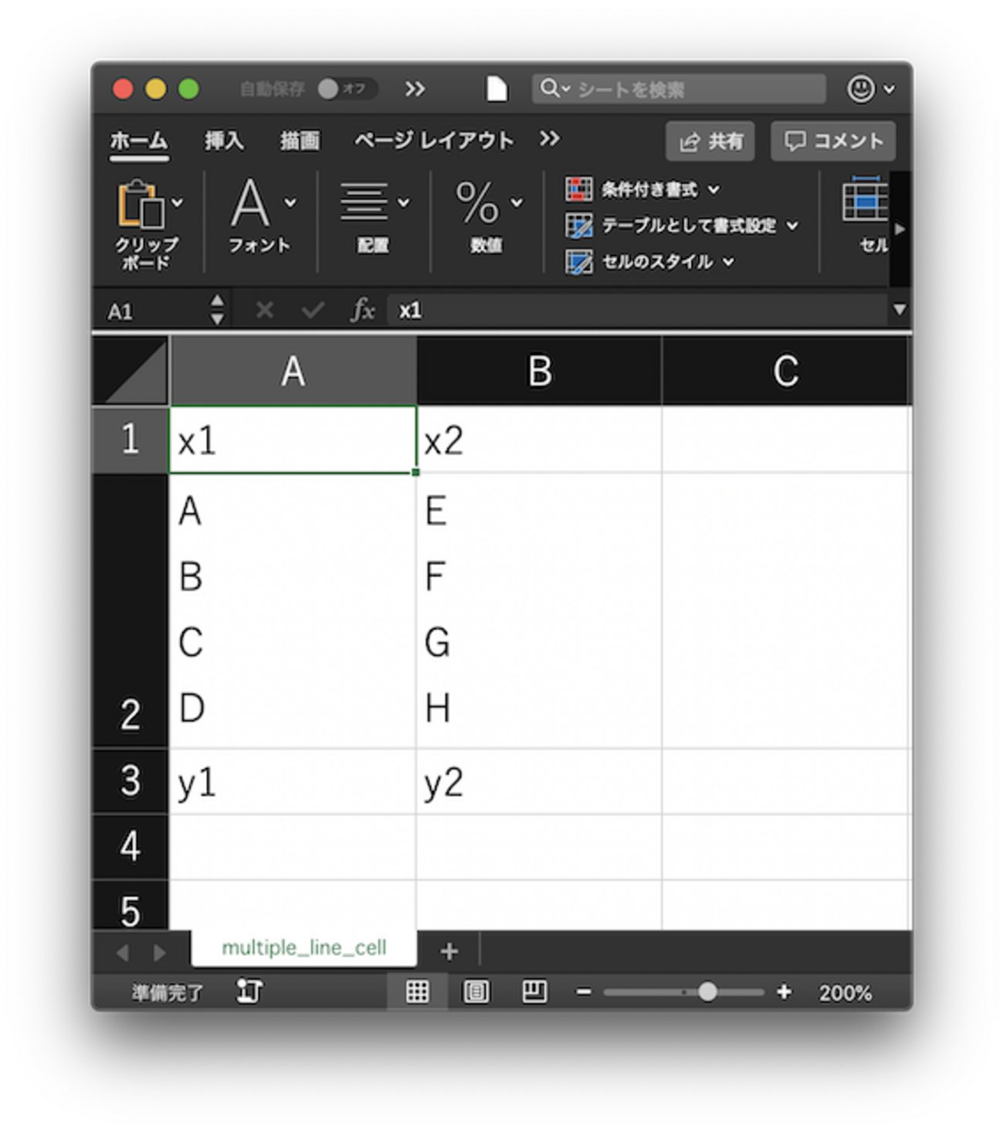Screen dimensions: 1004x1132
Task: Switch to the 挿入 tab
Action: (224, 141)
